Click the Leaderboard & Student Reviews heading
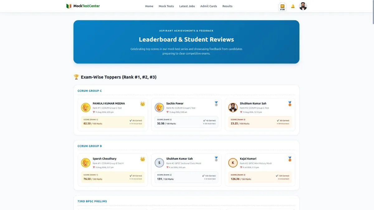374x210 pixels. click(186, 40)
